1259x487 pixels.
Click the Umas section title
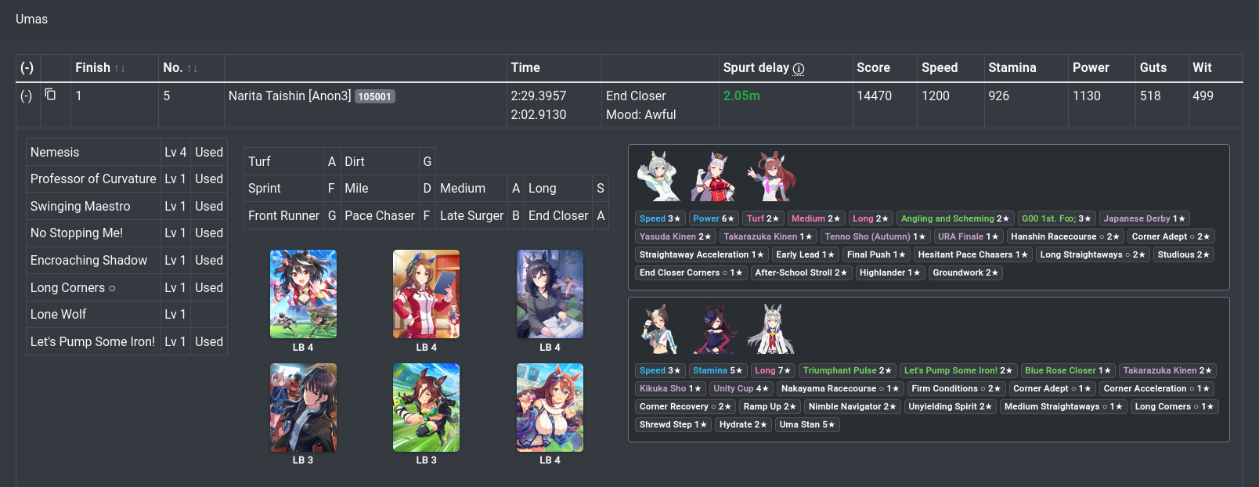(x=31, y=19)
